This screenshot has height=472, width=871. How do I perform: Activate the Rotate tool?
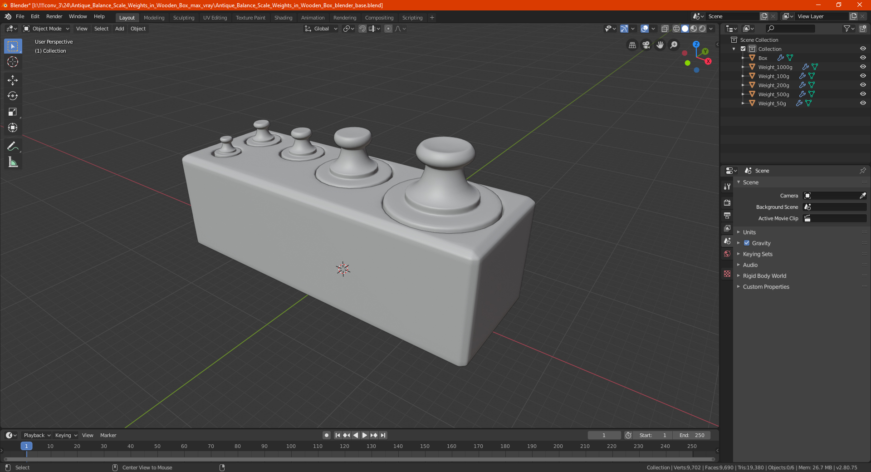pos(13,96)
